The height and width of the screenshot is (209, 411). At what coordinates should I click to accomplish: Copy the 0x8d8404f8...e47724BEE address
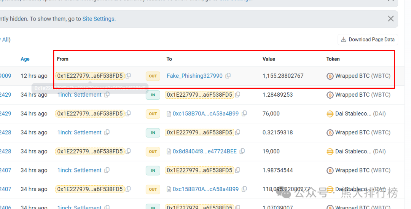click(242, 151)
